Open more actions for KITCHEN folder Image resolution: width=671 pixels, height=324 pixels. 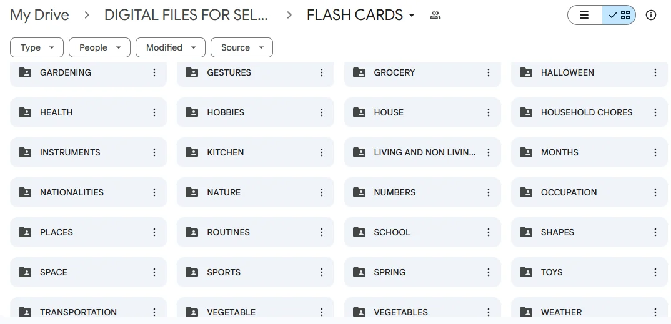pos(322,152)
